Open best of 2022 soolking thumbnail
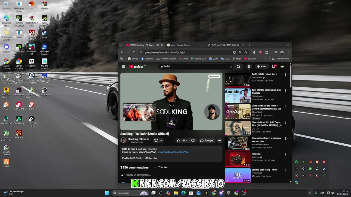The width and height of the screenshot is (351, 197). point(238,95)
